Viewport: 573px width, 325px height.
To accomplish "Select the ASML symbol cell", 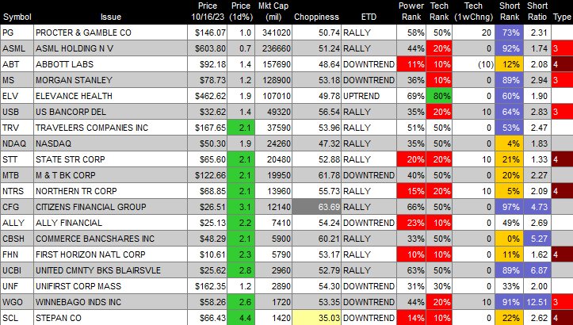I will tap(17, 48).
